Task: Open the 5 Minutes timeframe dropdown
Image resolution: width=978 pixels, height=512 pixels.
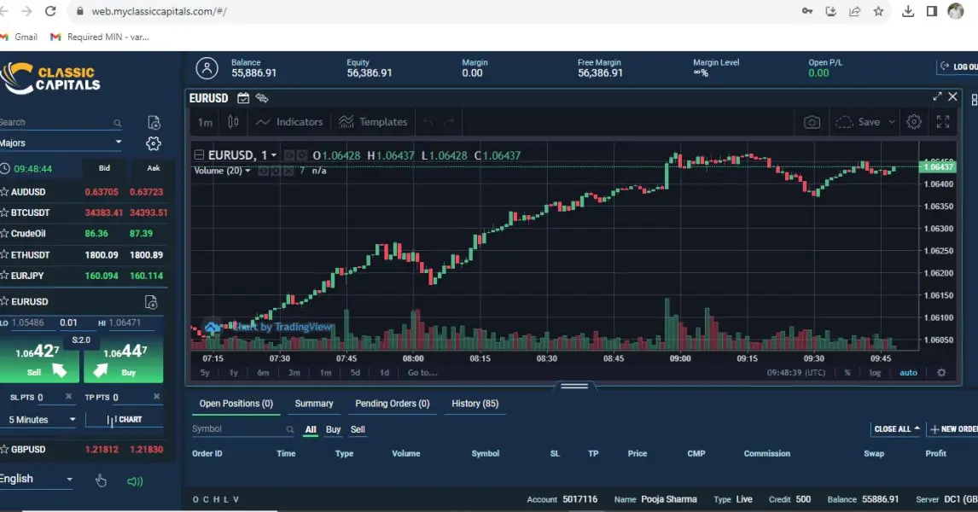Action: click(42, 420)
